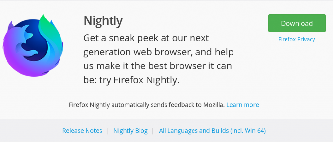Click the word 'Mozilla' in the feedback notice

point(214,105)
